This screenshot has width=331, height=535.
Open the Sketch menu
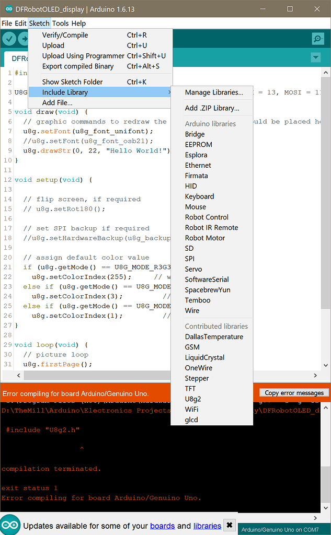coord(39,23)
